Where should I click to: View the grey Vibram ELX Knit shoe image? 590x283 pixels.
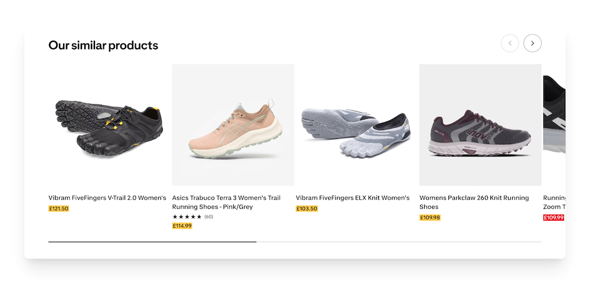point(356,125)
